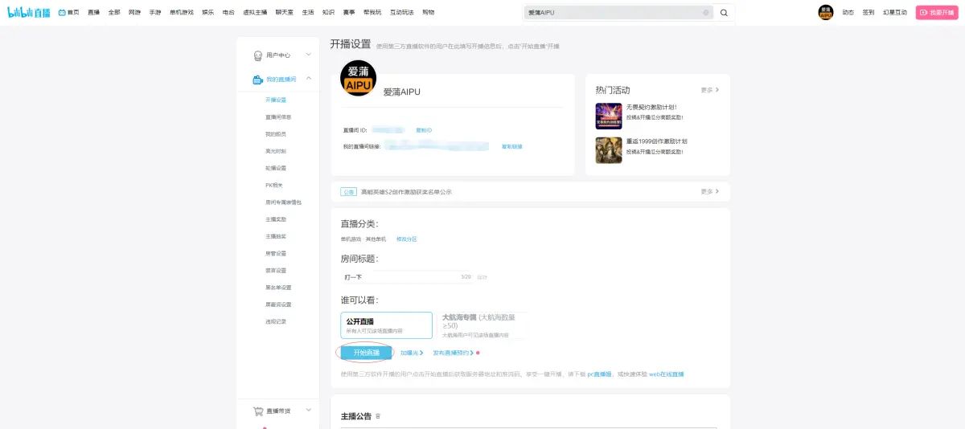Open 无畏契约激励计划 activity thumbnail

[608, 116]
